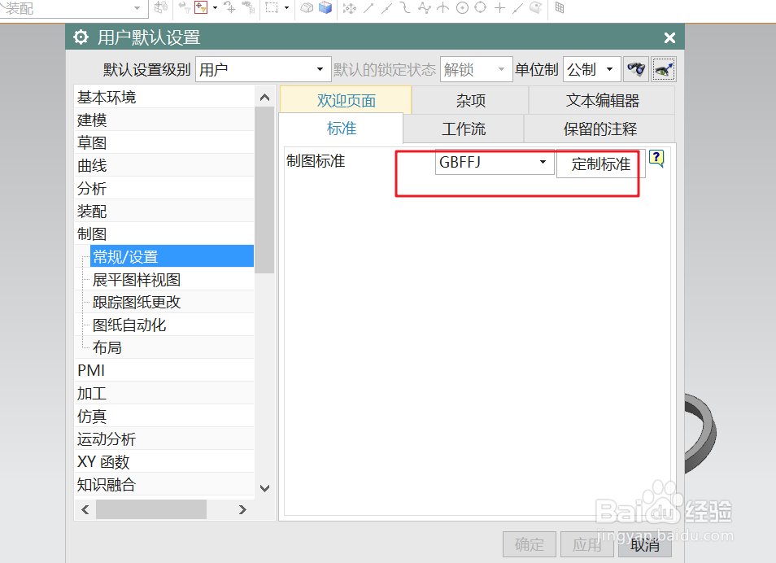
Task: Toggle the end point snap icon
Action: (368, 7)
